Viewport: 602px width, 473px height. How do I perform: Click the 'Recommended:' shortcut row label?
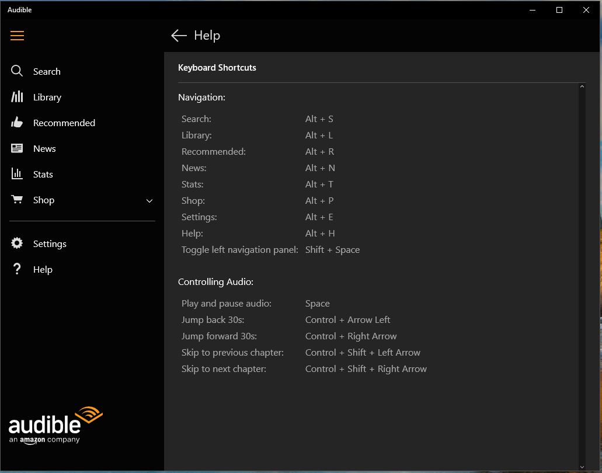click(214, 152)
